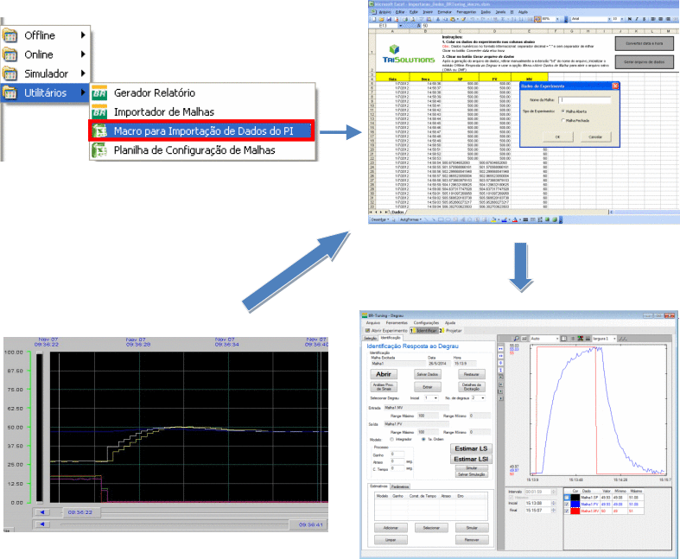Select the 1a. Ordem model radio button
The height and width of the screenshot is (559, 680).
[422, 439]
